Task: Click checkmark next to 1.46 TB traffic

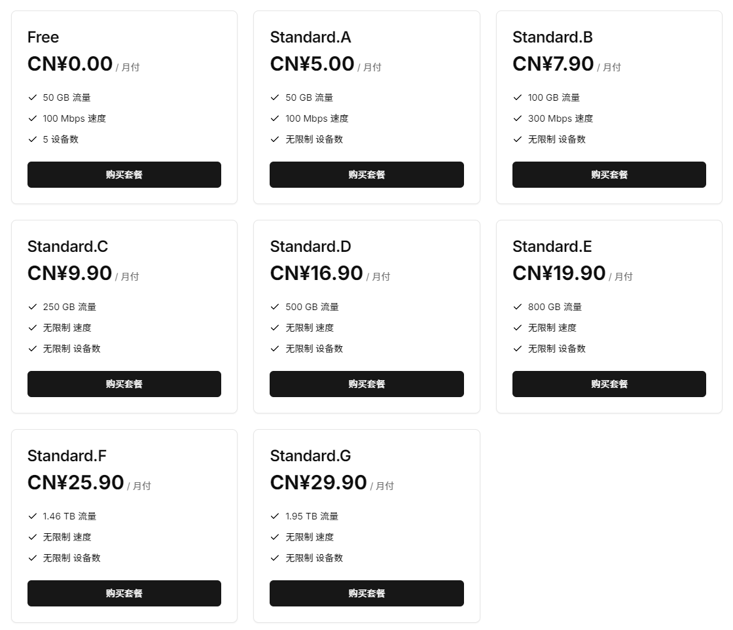Action: (x=32, y=516)
